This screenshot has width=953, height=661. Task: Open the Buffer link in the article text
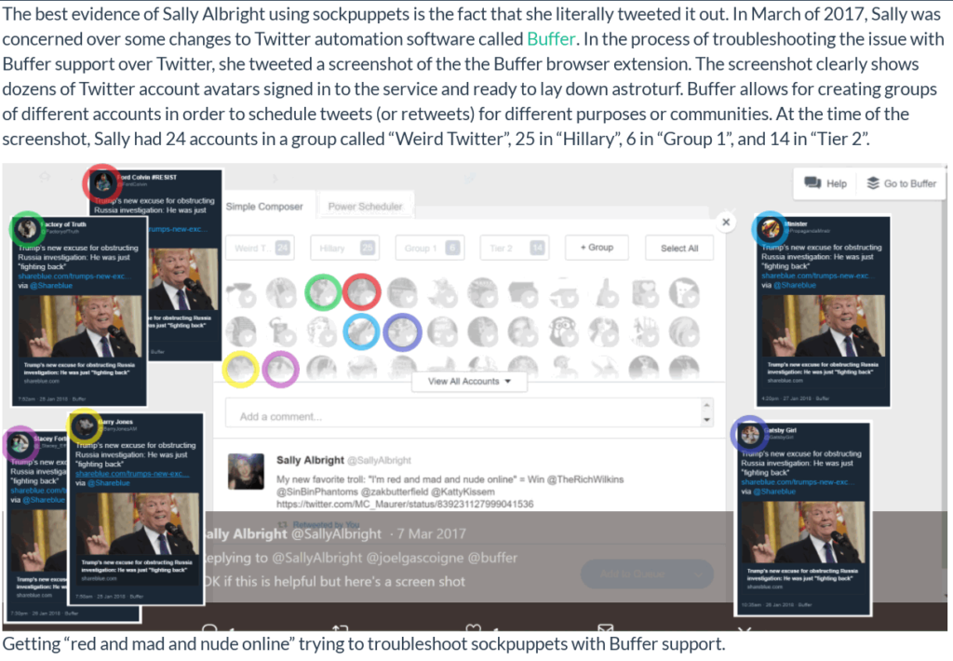[551, 39]
